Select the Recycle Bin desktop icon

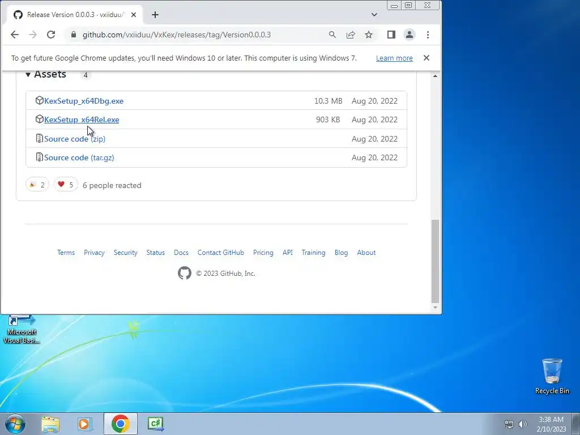click(552, 376)
